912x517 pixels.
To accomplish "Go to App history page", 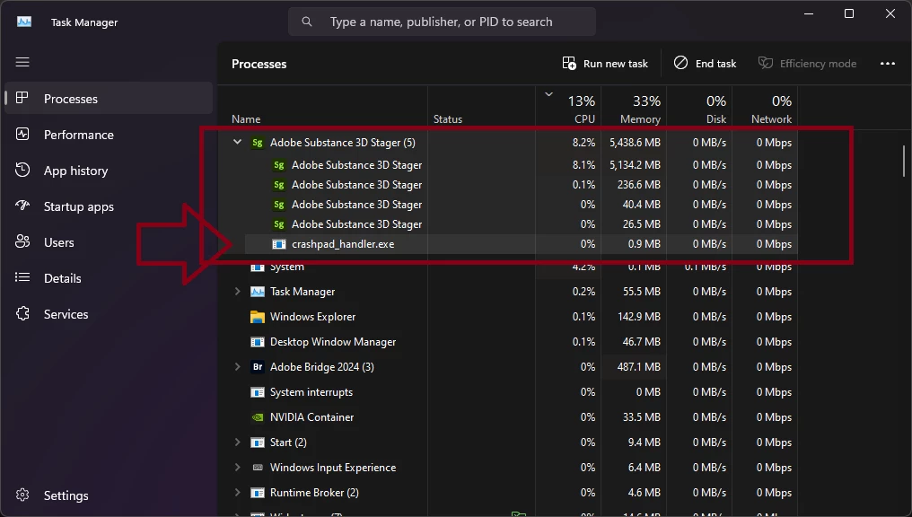I will coord(109,171).
